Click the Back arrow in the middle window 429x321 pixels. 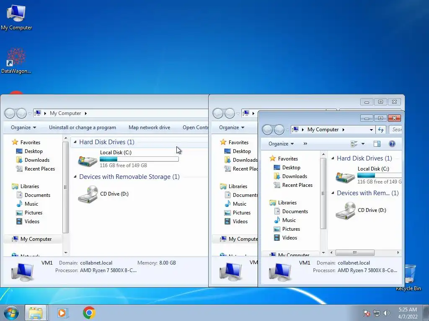pos(218,113)
